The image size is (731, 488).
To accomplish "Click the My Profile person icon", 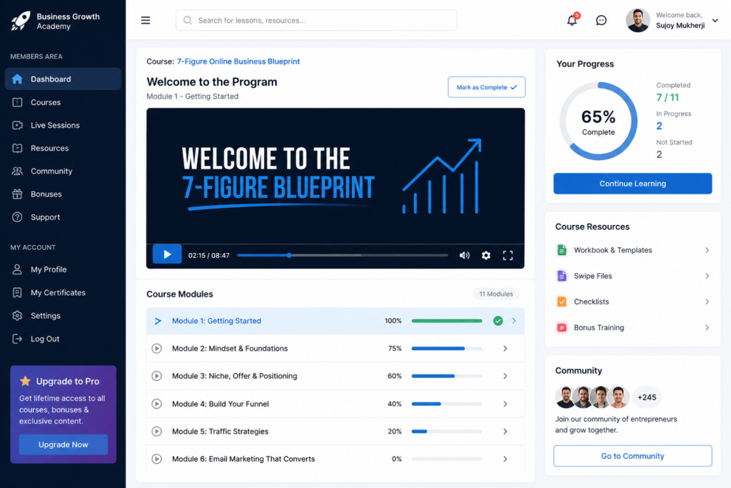I will 17,269.
